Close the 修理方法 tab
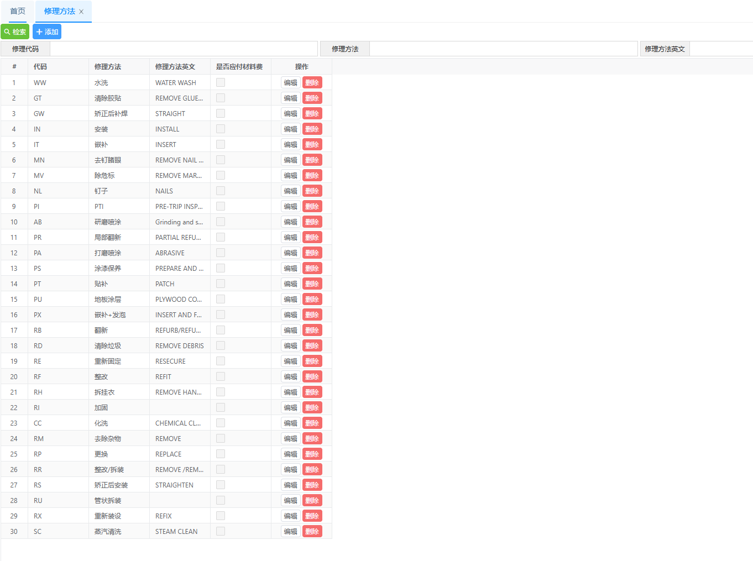The image size is (753, 561). 81,12
